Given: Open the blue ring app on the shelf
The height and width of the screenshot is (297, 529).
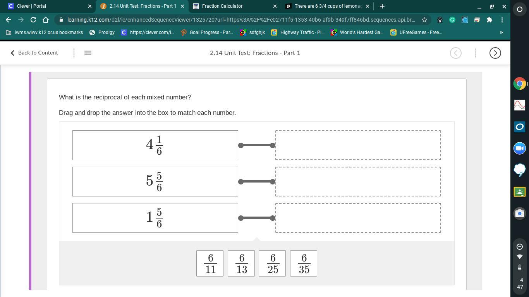Looking at the screenshot, I should click(x=519, y=126).
